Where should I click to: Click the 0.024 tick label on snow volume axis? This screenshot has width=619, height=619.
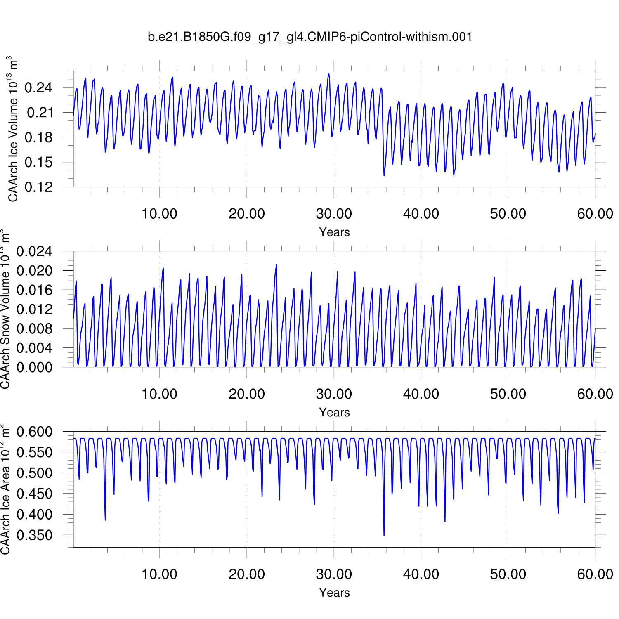[x=34, y=251]
